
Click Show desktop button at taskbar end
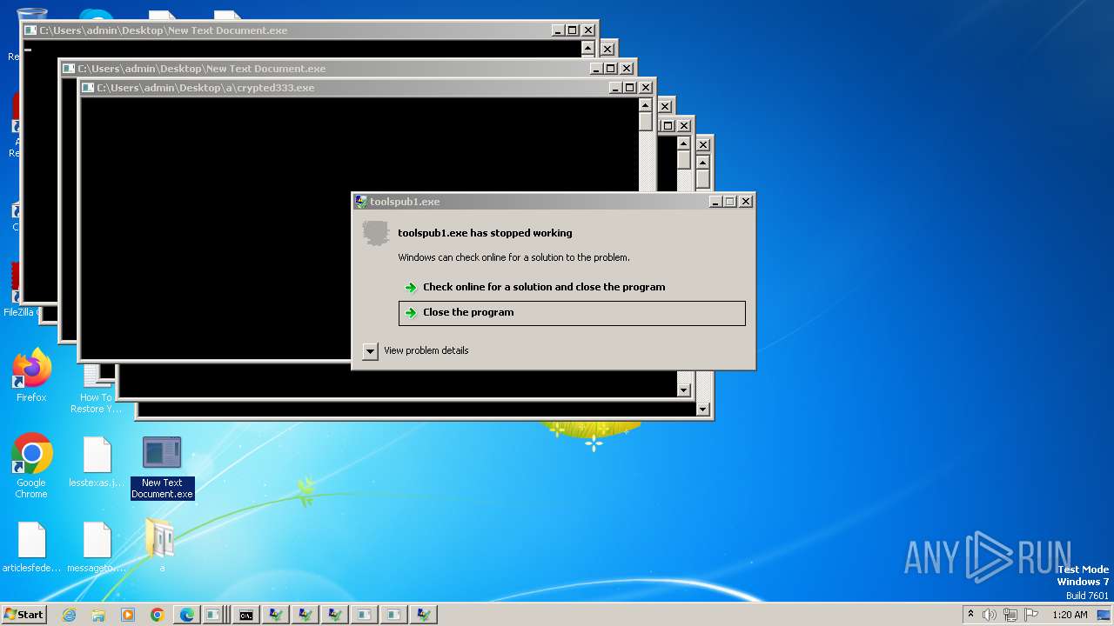coord(1104,615)
